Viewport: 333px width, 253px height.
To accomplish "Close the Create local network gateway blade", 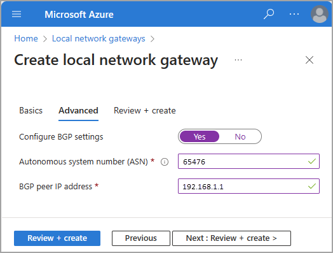I will click(309, 60).
